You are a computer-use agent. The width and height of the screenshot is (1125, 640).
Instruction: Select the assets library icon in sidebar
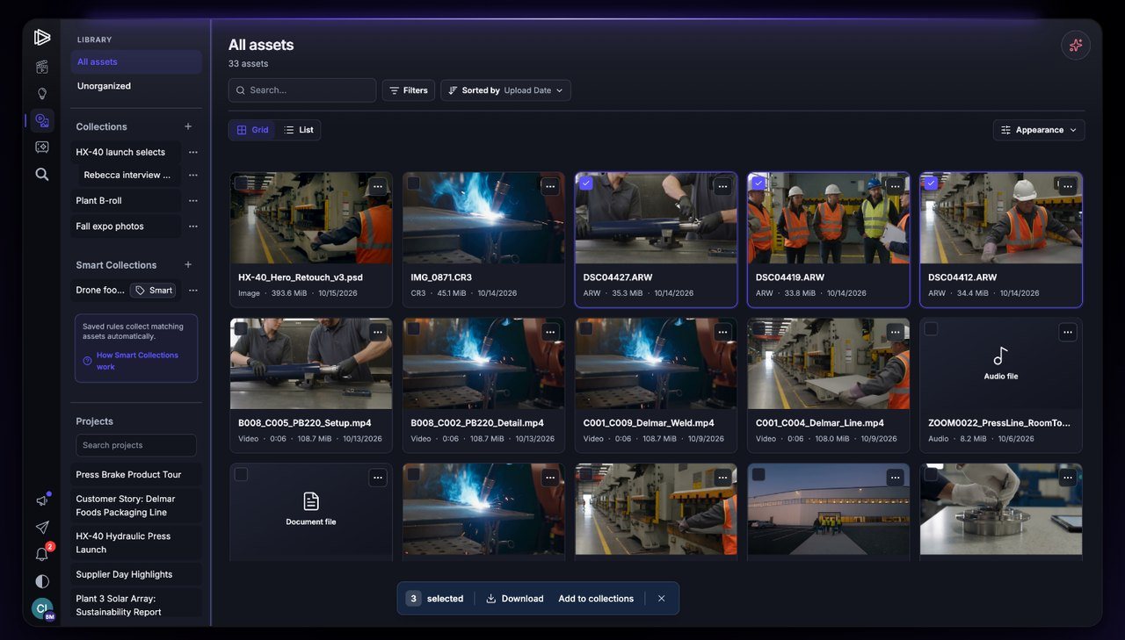tap(42, 120)
